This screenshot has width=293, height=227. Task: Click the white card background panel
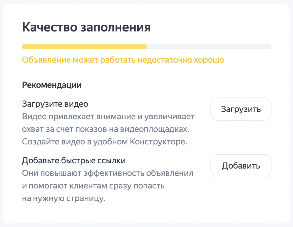click(x=146, y=212)
